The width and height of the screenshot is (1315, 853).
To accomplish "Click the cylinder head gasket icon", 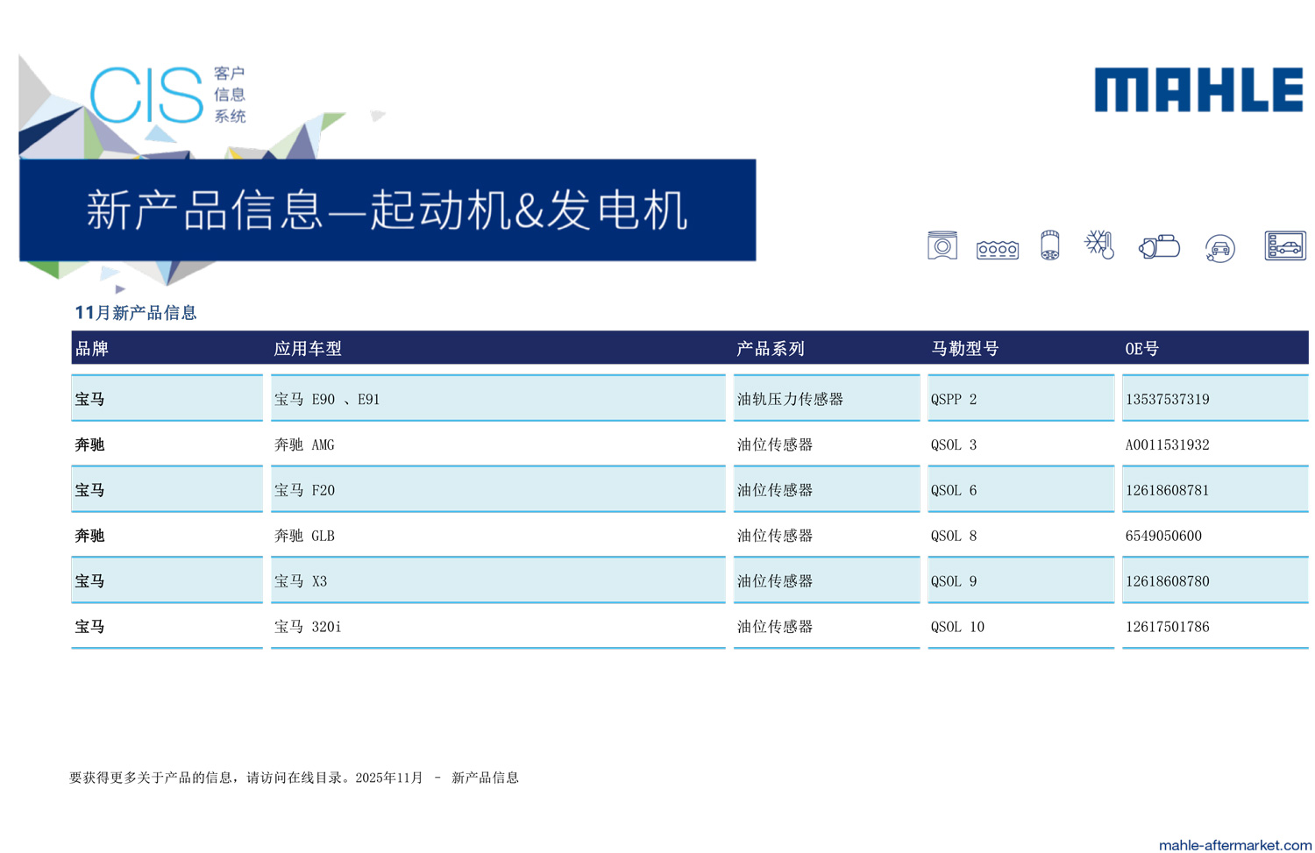I will pos(997,250).
